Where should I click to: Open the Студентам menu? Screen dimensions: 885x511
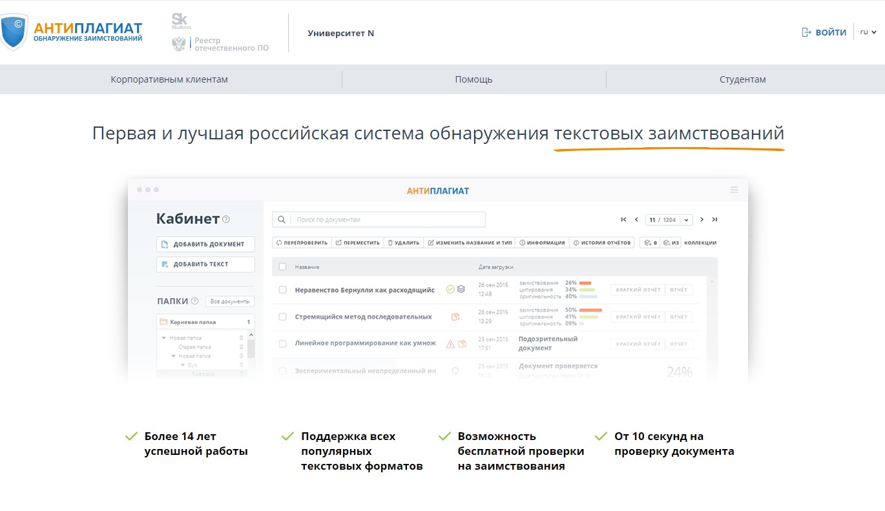tap(743, 79)
